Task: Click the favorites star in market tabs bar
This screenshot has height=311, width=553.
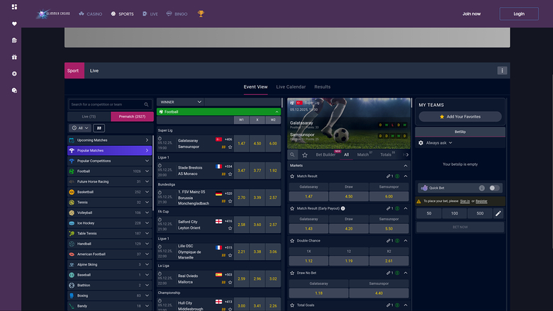Action: (x=305, y=155)
